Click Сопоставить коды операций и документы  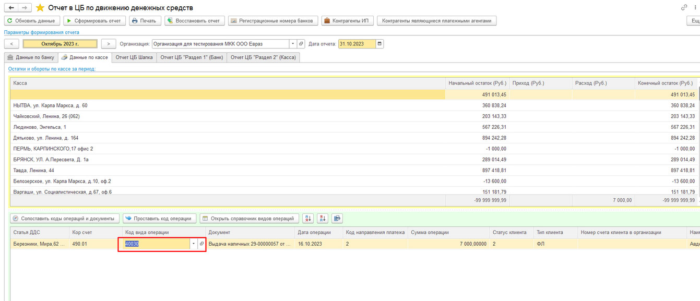click(x=65, y=219)
